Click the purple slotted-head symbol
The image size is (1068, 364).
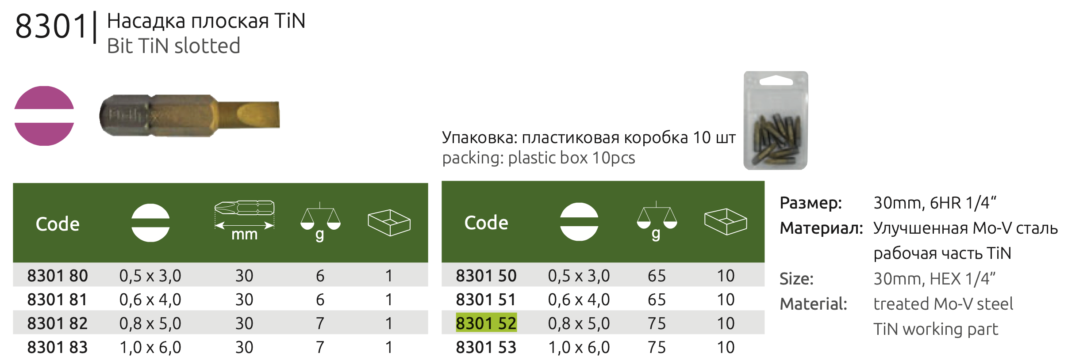[x=44, y=116]
